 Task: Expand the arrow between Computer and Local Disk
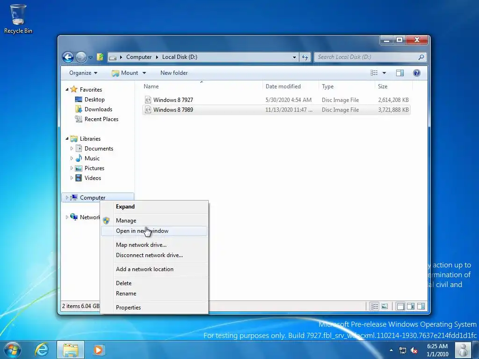click(157, 57)
